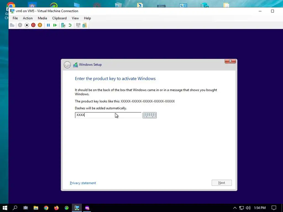Open the View menu
The height and width of the screenshot is (212, 283).
[75, 18]
